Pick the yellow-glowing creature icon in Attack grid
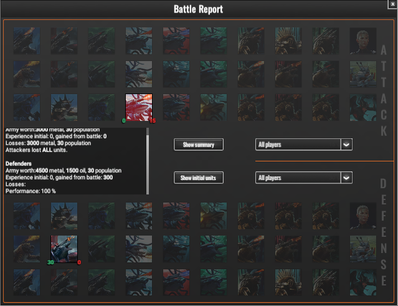Screen dimensions: 398x306 click(x=214, y=107)
